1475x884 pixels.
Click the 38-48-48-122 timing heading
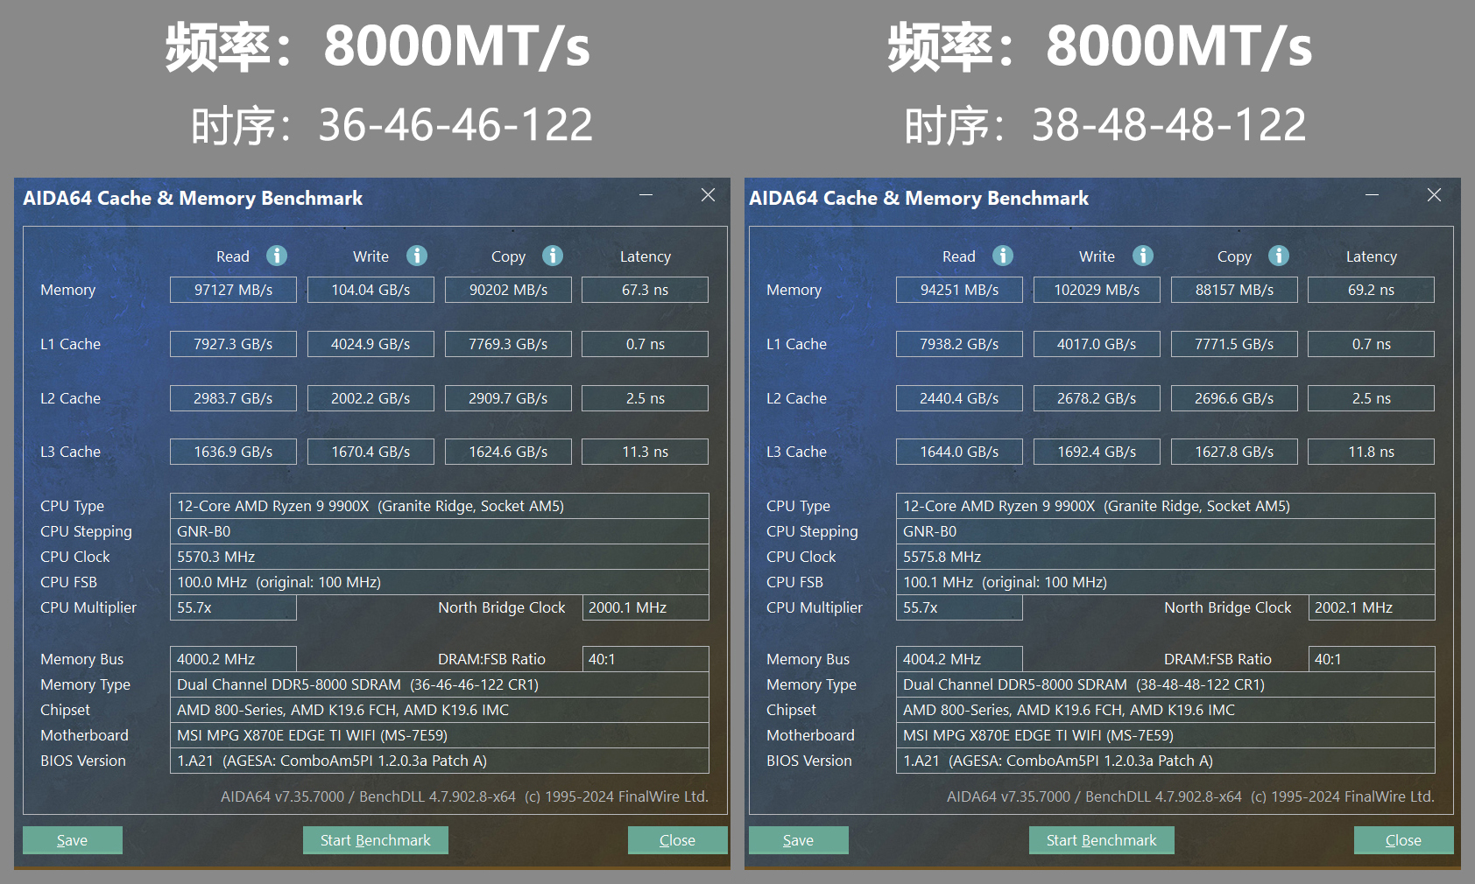click(1105, 125)
